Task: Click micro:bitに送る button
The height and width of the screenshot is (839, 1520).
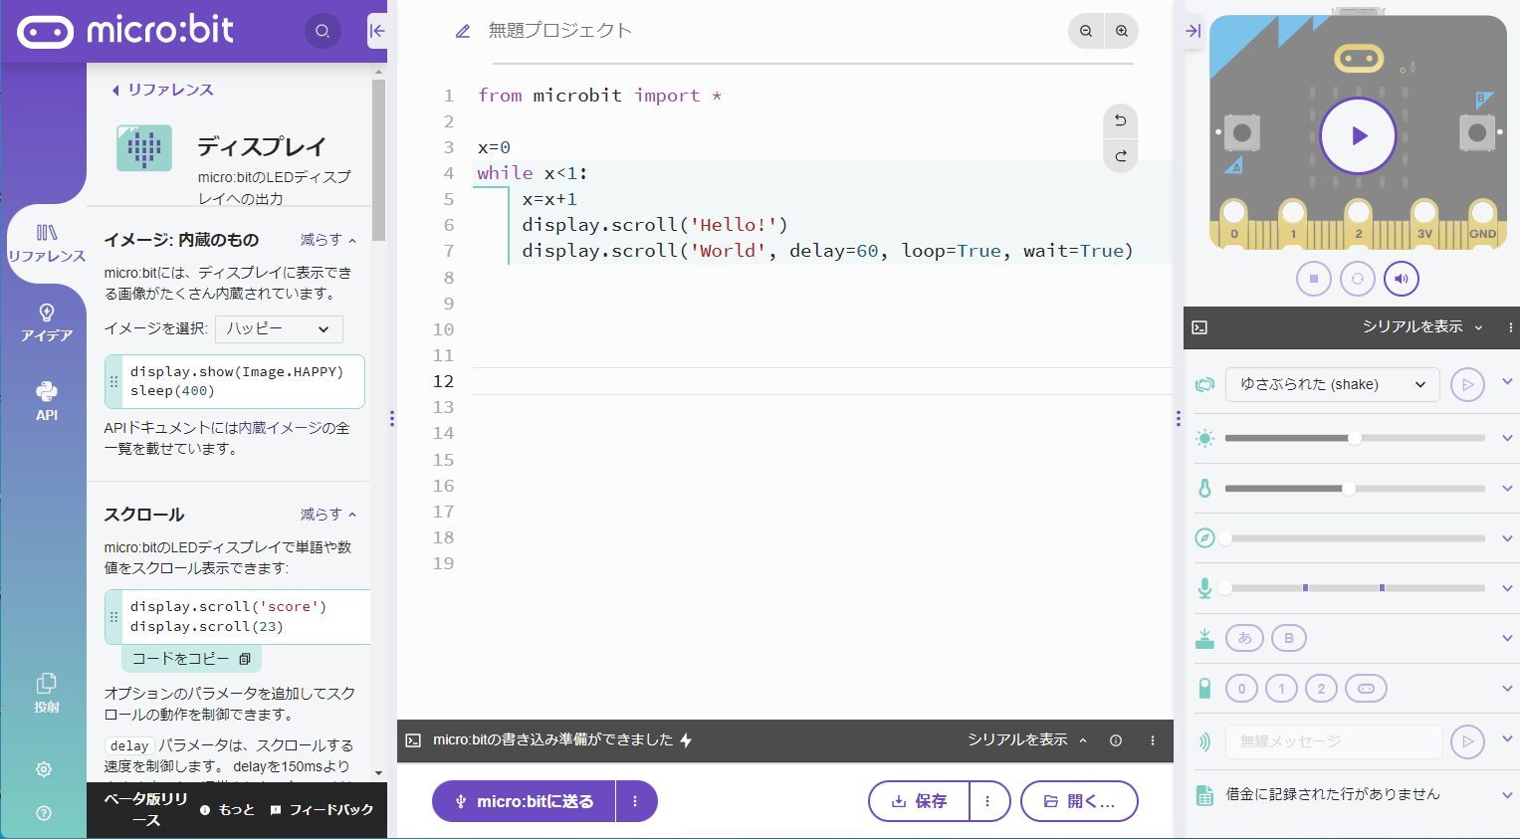Action: (x=524, y=801)
